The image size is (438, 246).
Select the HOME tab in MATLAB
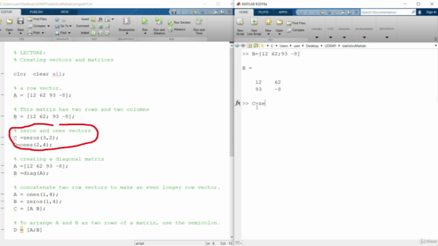(244, 12)
